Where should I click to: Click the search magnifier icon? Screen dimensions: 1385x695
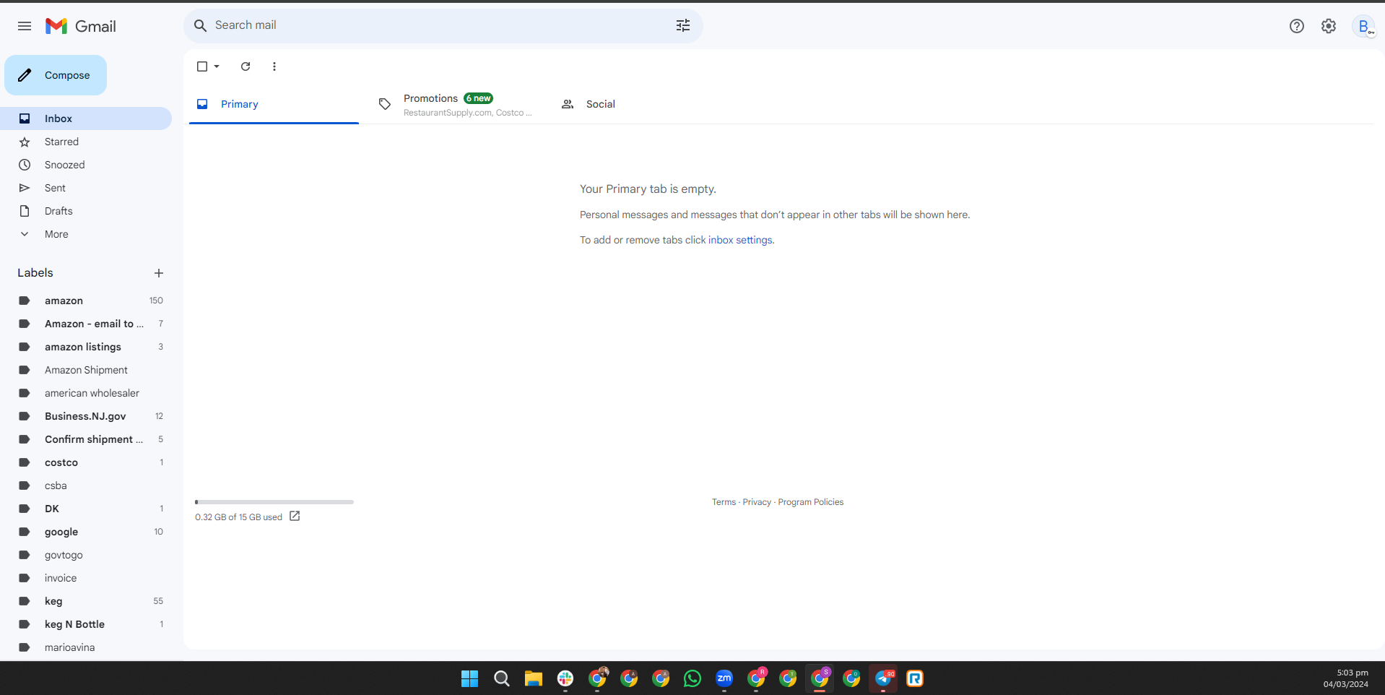(200, 25)
